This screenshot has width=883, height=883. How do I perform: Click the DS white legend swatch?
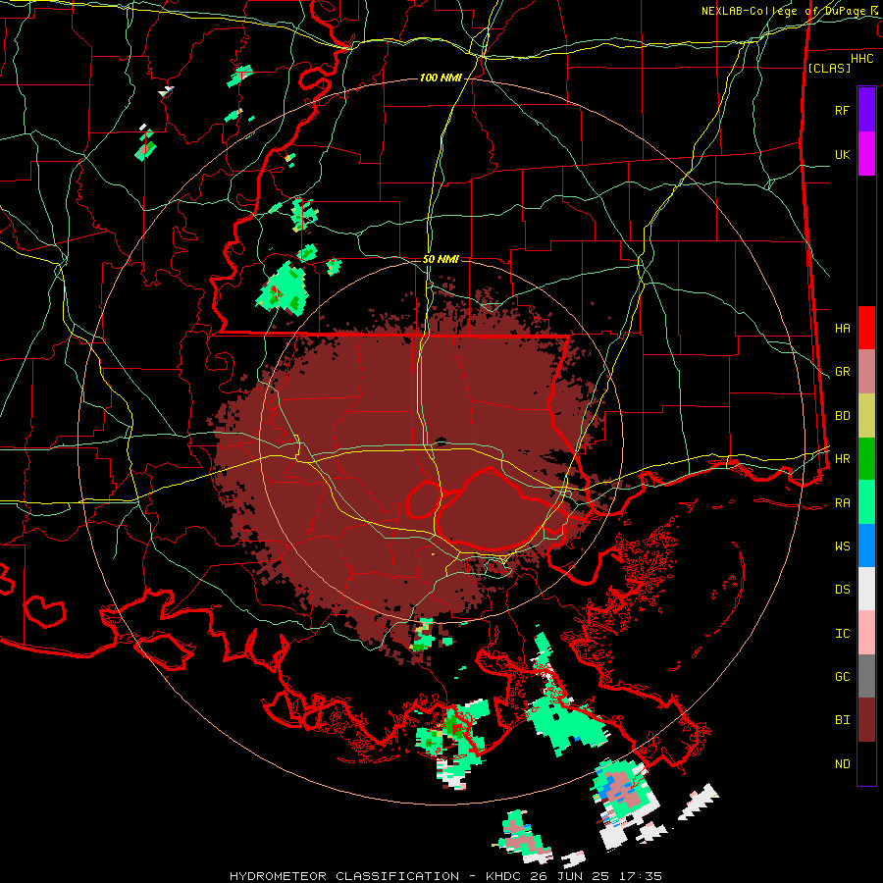click(x=866, y=589)
